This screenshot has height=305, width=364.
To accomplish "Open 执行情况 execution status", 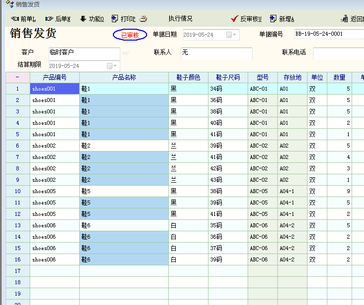I will click(x=180, y=19).
